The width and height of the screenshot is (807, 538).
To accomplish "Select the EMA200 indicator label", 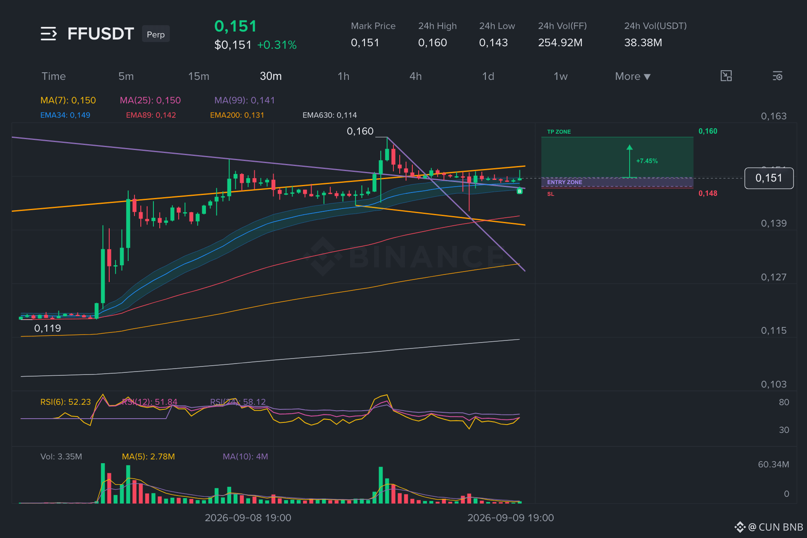I will pos(237,115).
